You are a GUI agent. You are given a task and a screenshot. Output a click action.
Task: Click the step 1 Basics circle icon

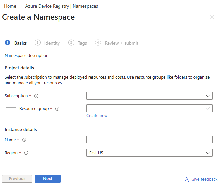[8, 43]
